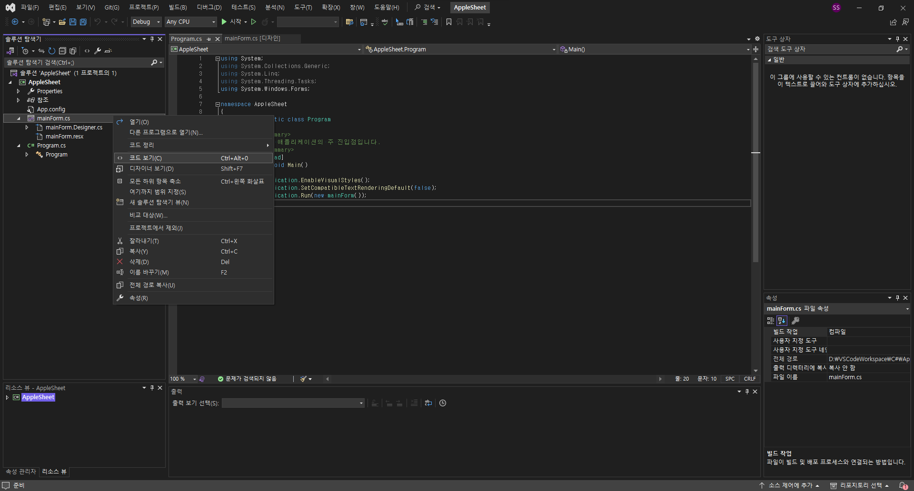Click Output panel clock timestamp icon

(443, 403)
